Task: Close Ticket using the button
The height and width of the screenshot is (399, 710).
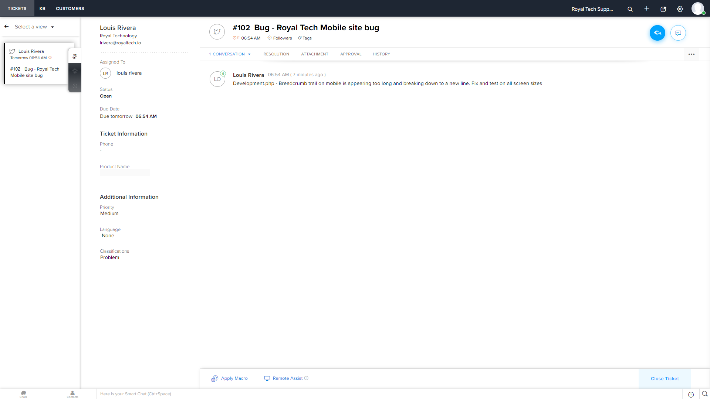Action: (x=665, y=379)
